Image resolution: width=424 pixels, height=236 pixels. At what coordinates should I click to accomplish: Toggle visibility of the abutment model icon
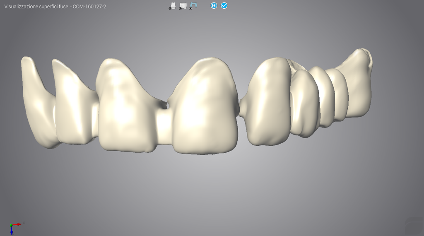click(172, 6)
